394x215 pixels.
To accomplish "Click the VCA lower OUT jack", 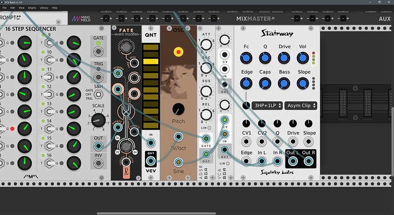I will [224, 150].
